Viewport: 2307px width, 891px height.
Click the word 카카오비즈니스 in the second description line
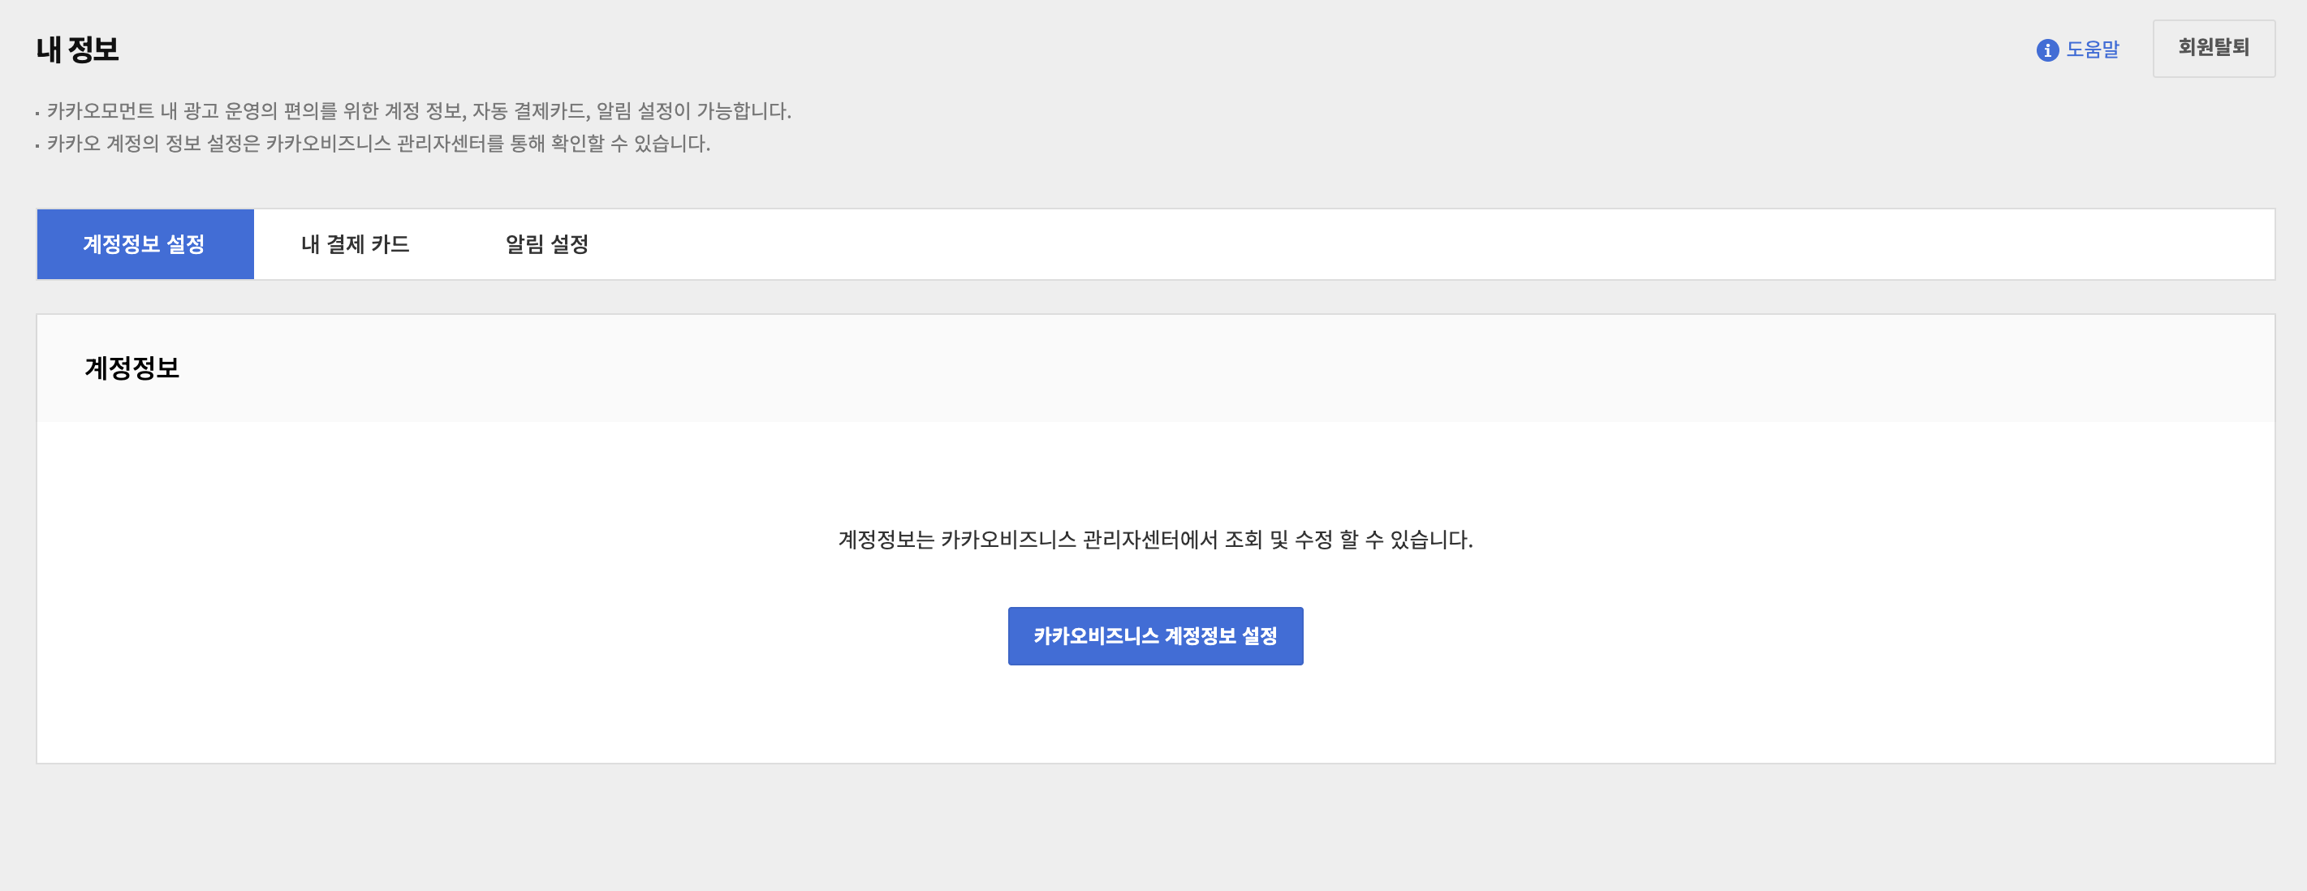[328, 144]
